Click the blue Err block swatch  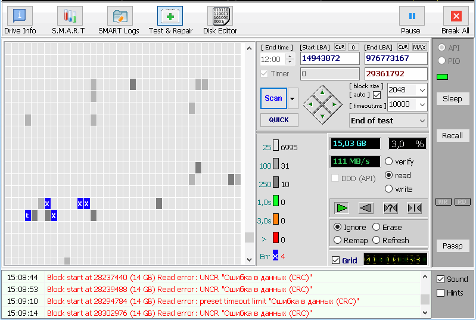pos(275,256)
